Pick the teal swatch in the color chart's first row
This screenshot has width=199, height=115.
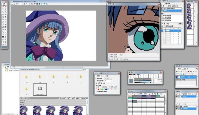(x=158, y=96)
